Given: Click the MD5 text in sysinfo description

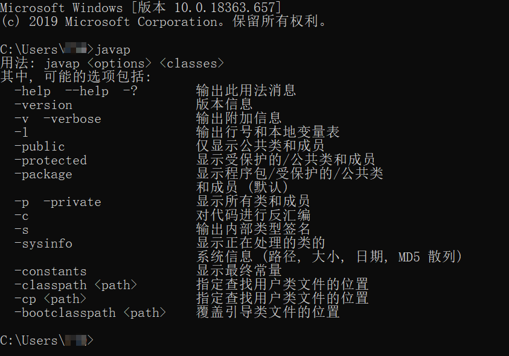Looking at the screenshot, I should [x=409, y=257].
